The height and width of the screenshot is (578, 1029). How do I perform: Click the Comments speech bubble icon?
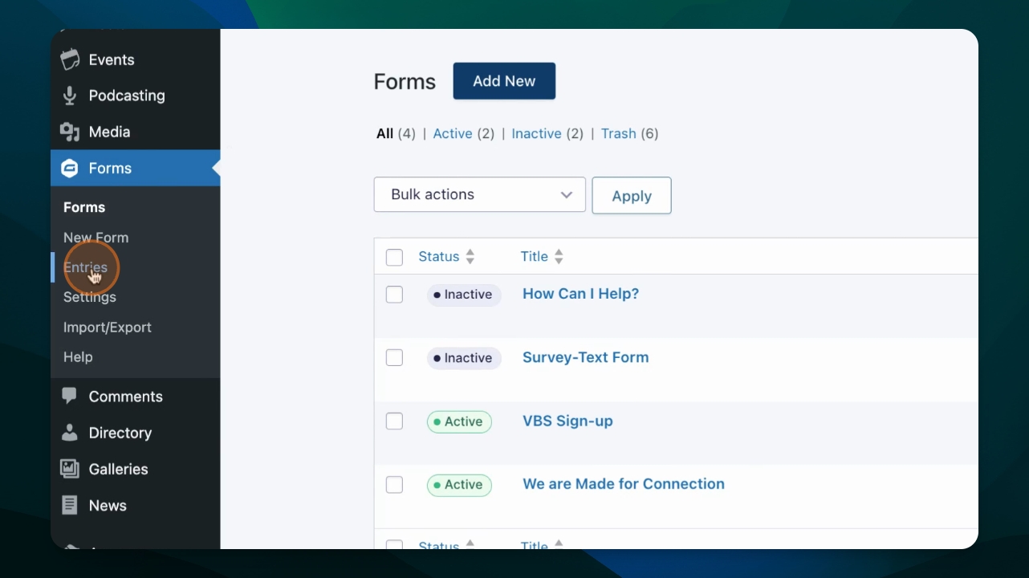click(x=70, y=396)
